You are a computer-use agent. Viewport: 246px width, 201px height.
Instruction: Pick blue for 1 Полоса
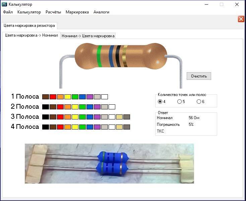[82, 97]
